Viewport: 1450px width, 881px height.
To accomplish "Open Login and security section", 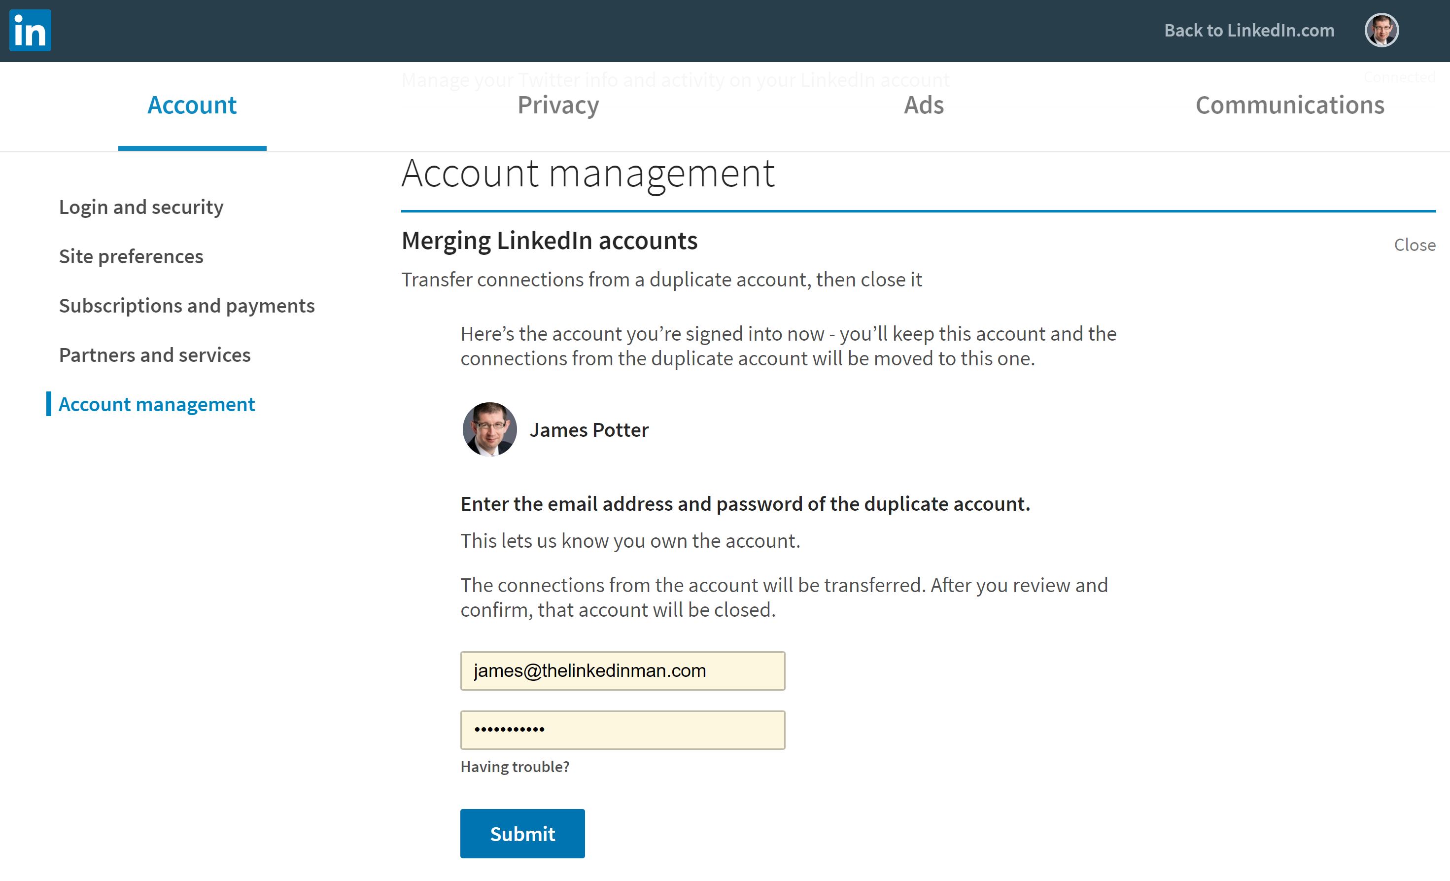I will click(x=141, y=207).
